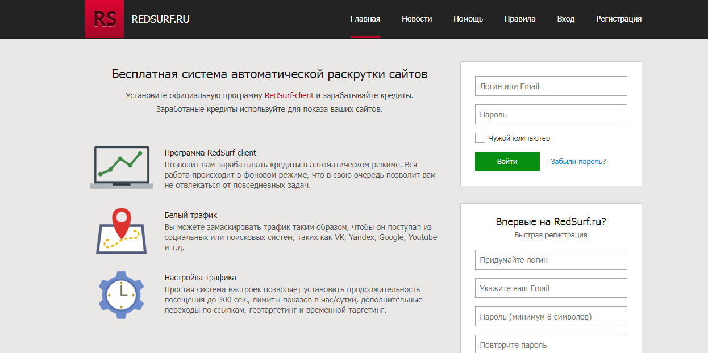Screen dimensions: 708x353
Task: Click the red RS logo icon
Action: [105, 19]
